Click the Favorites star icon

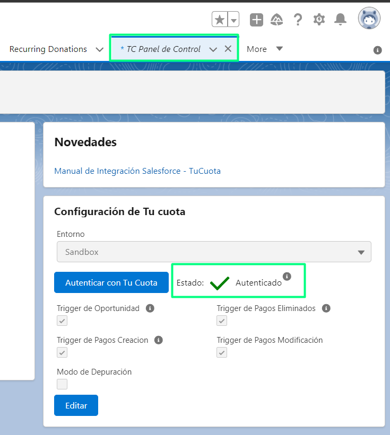click(x=220, y=20)
